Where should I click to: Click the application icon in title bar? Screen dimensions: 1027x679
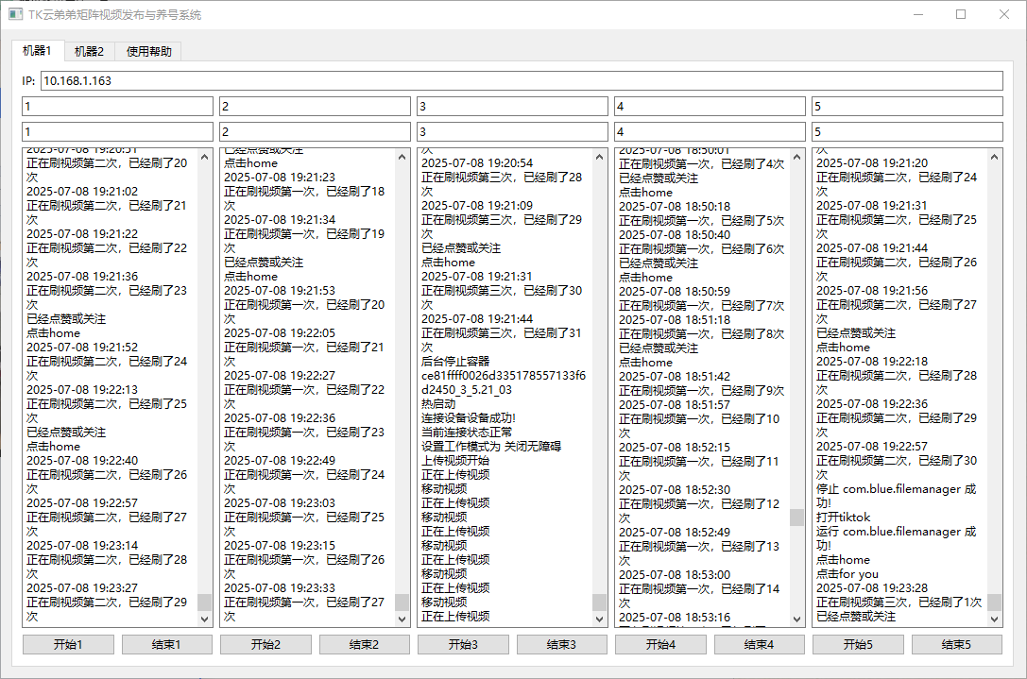point(16,14)
